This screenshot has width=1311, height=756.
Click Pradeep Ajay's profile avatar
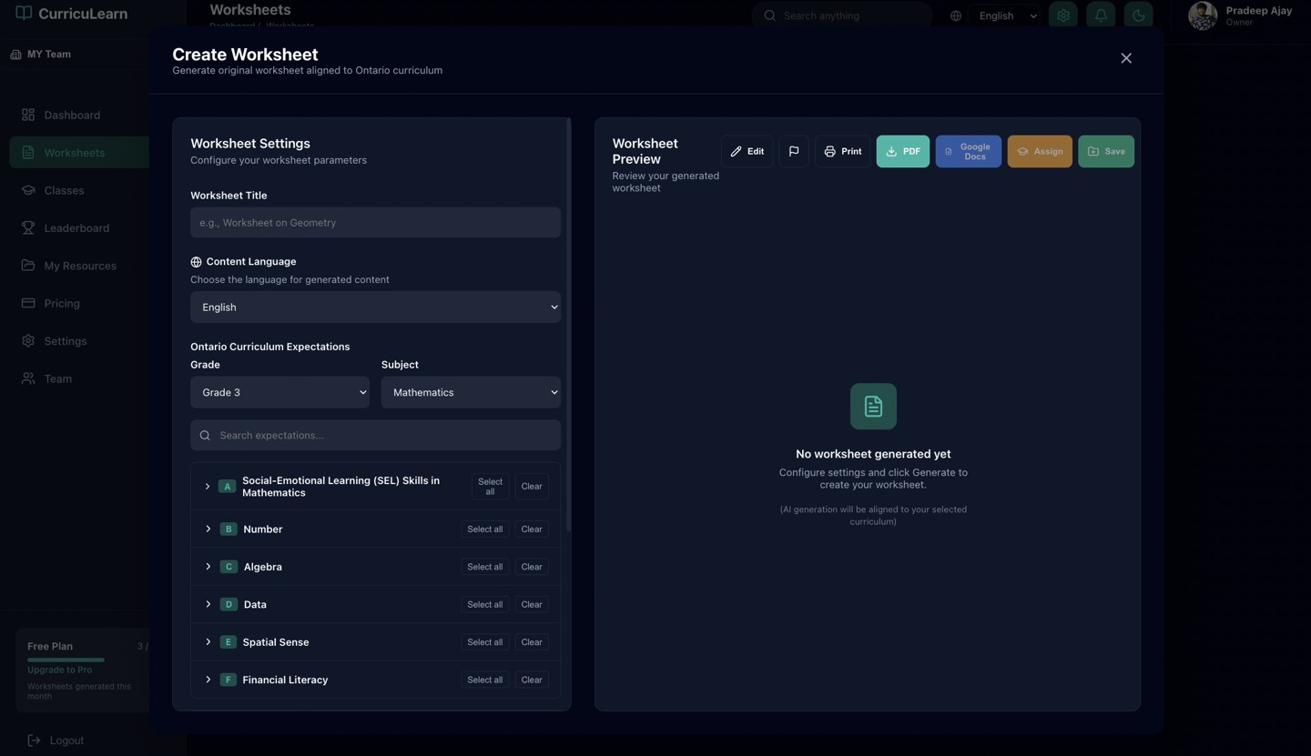click(1203, 15)
